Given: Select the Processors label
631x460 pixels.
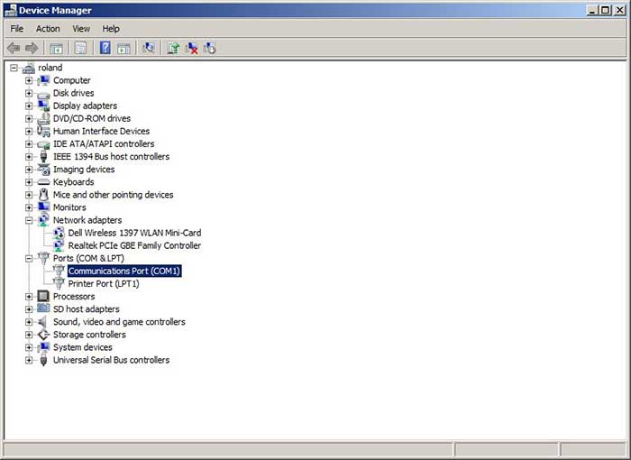Looking at the screenshot, I should (x=74, y=297).
